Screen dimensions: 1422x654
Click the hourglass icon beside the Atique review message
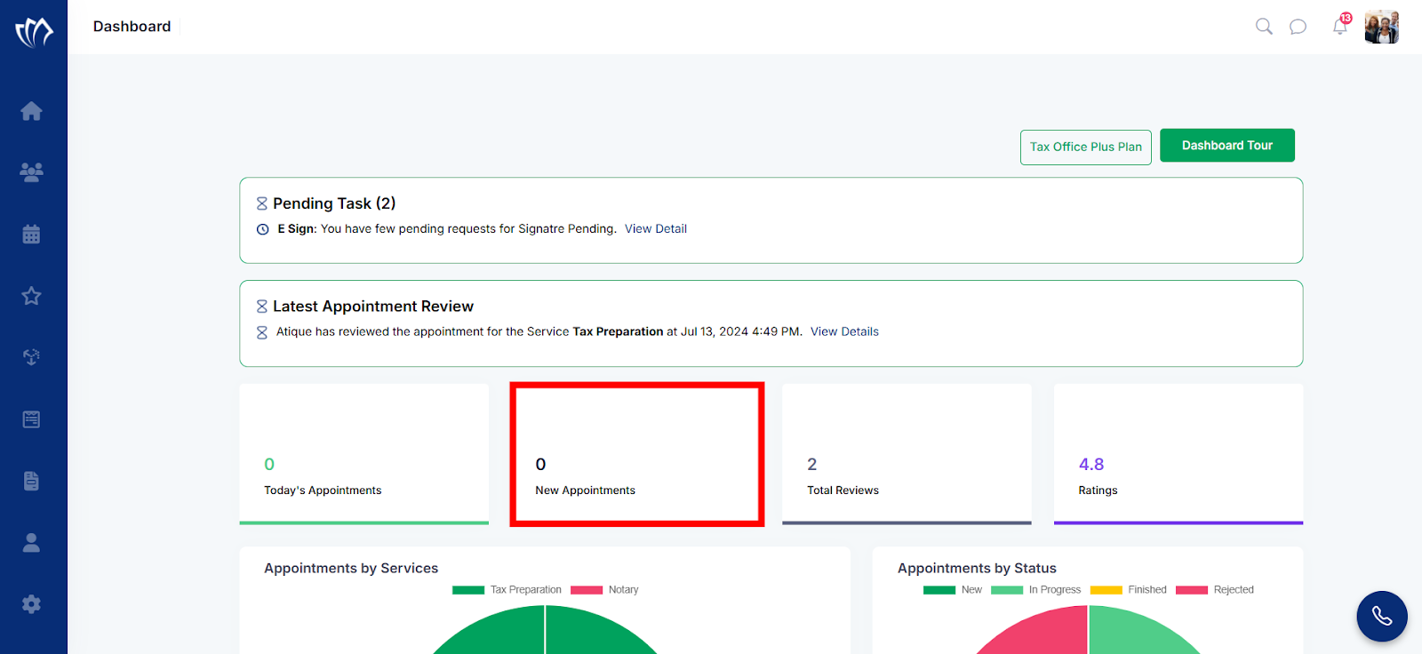262,332
